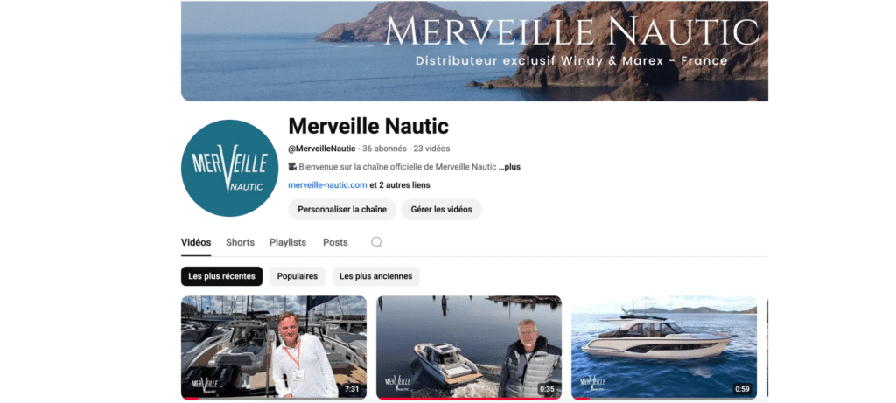
Task: Expand 'et 2 autres liens' links list
Action: [x=400, y=185]
